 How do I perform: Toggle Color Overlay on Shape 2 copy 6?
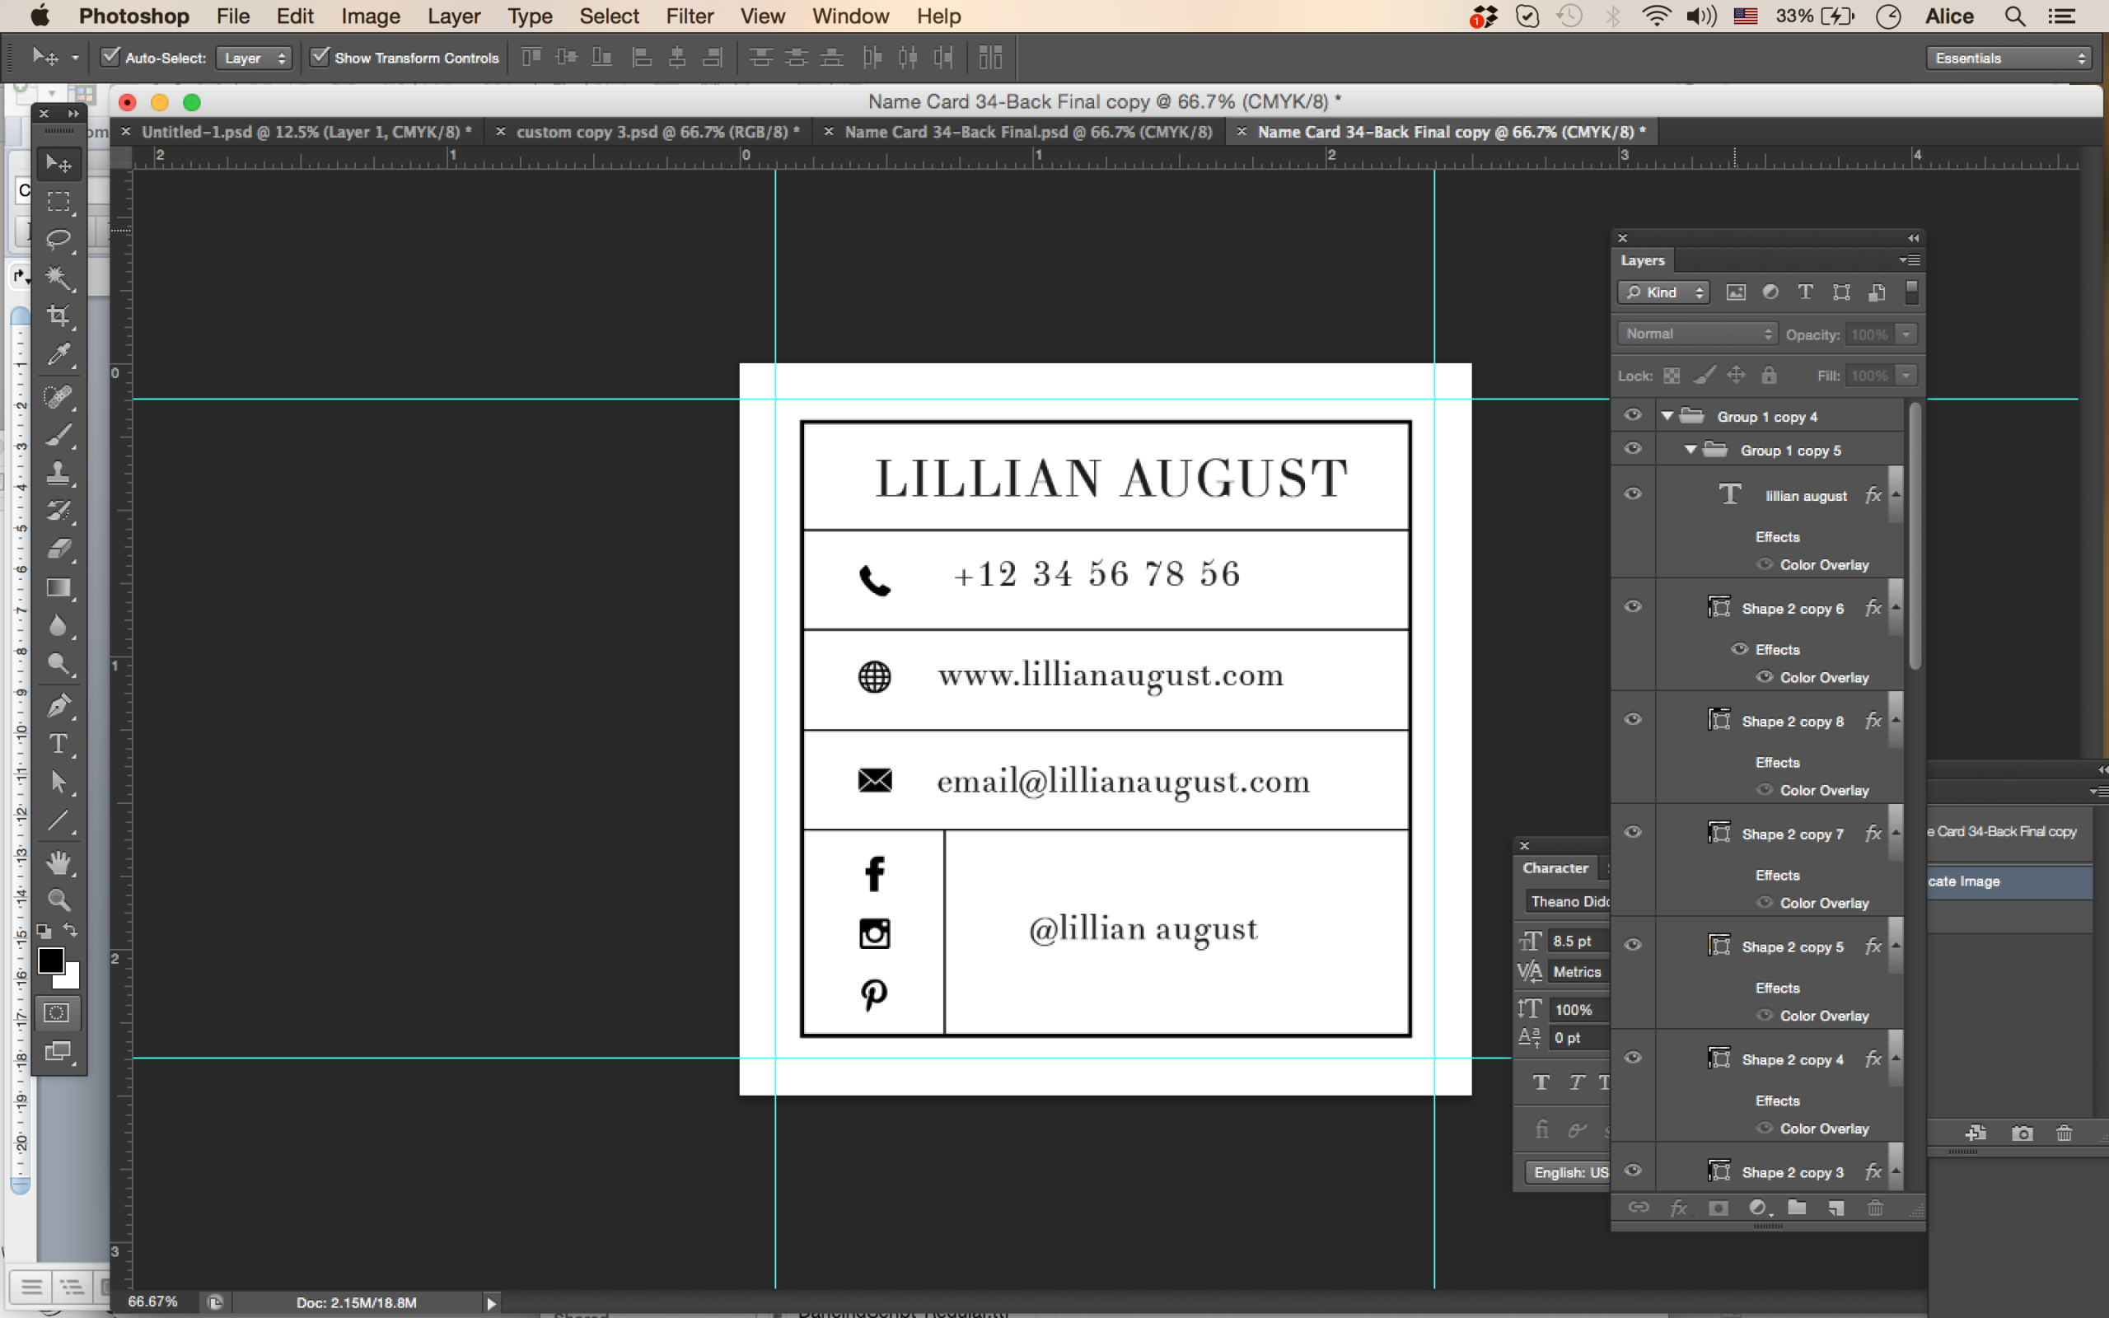click(1765, 677)
